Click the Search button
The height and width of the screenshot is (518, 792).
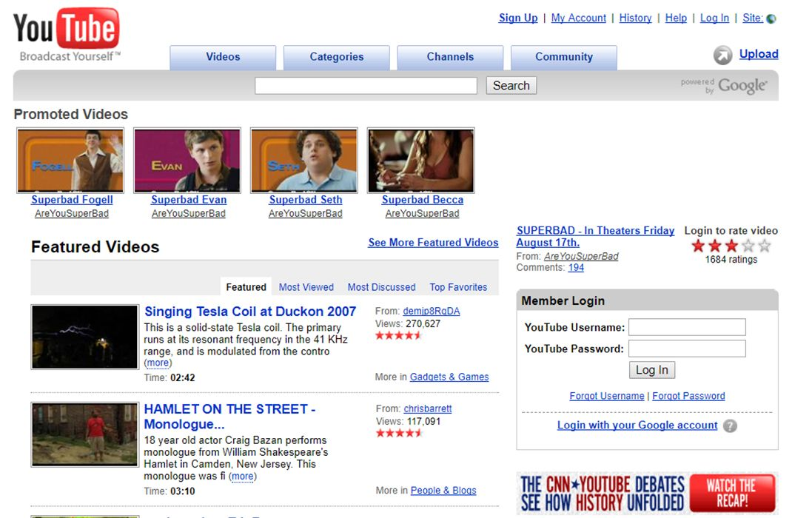511,86
